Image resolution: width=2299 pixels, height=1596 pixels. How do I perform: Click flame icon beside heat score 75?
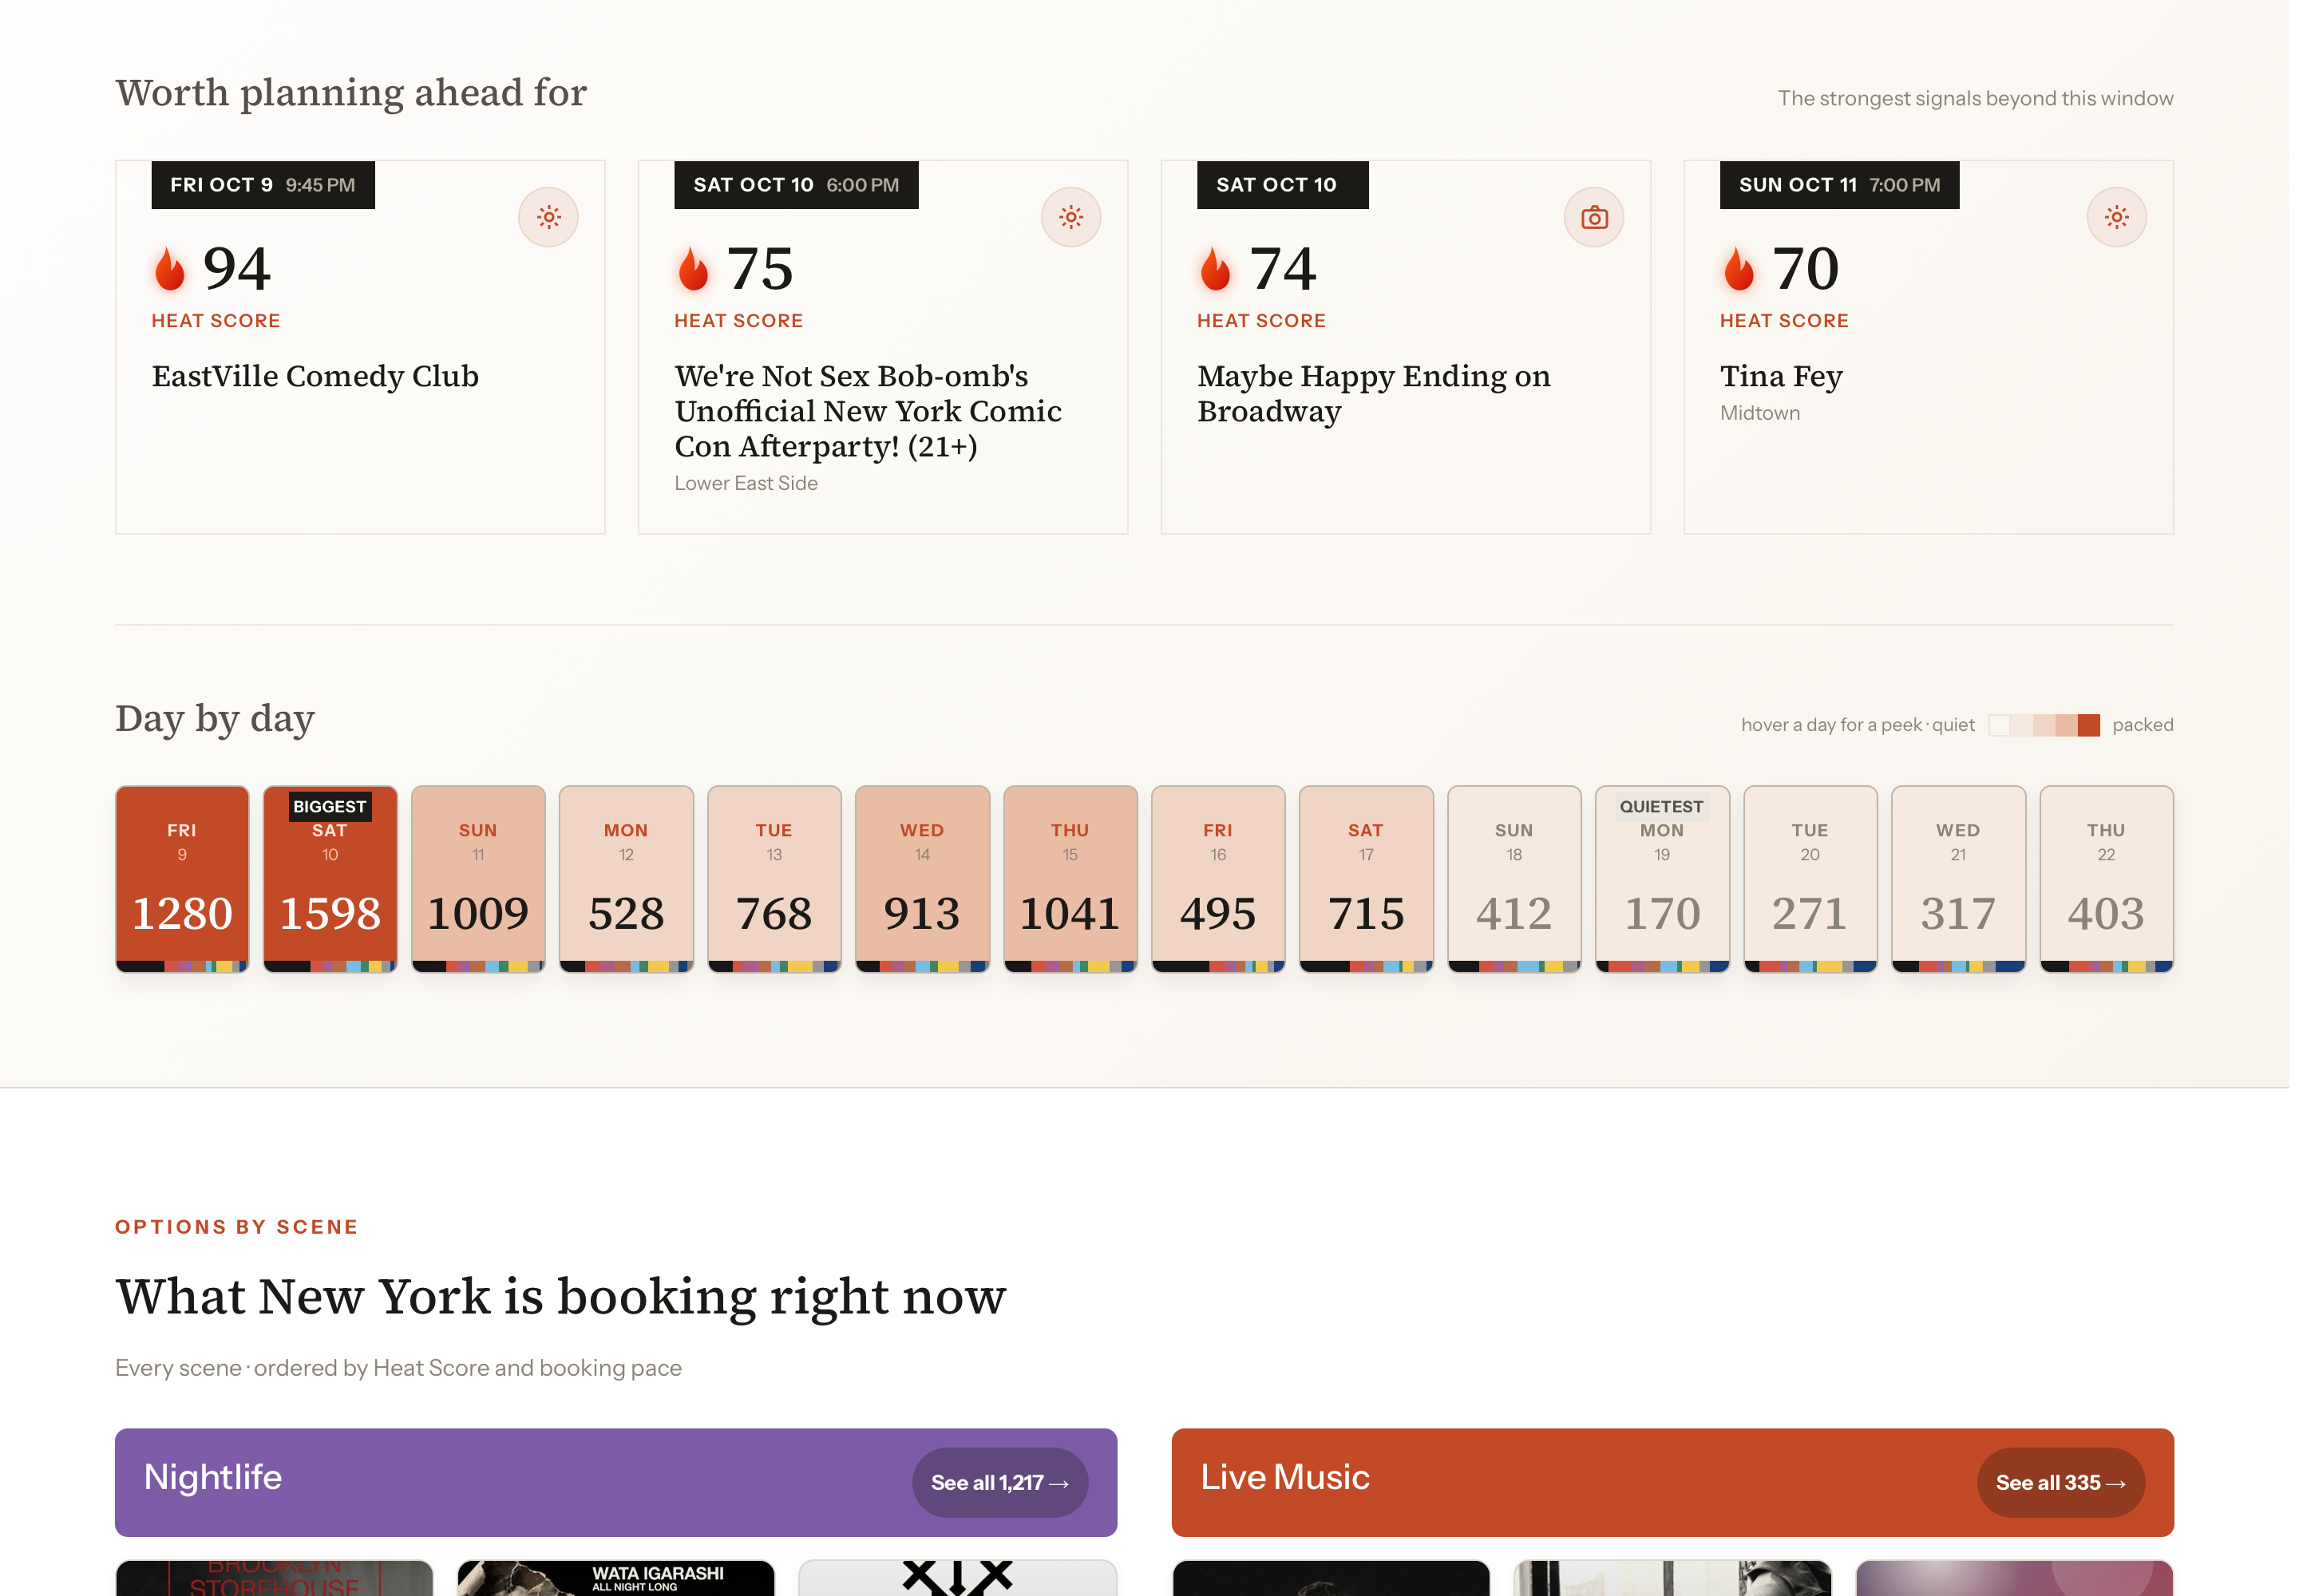692,268
